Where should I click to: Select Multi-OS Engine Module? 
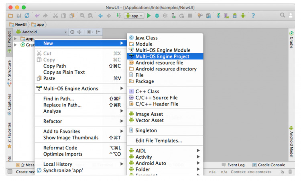coord(165,50)
